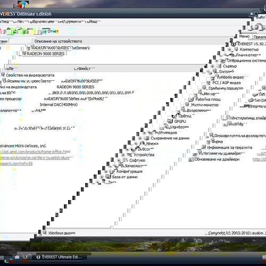Click the Операционна система tree icon
266x266 pixels.
click(x=223, y=61)
